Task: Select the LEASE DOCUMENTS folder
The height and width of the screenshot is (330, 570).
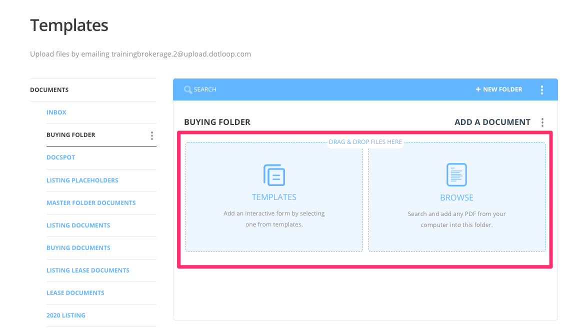Action: pyautogui.click(x=75, y=292)
